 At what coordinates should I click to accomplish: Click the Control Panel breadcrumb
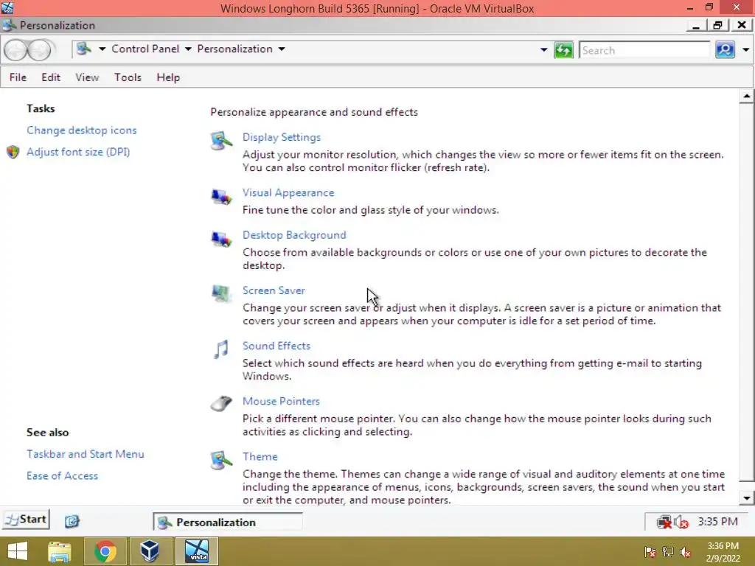coord(145,49)
